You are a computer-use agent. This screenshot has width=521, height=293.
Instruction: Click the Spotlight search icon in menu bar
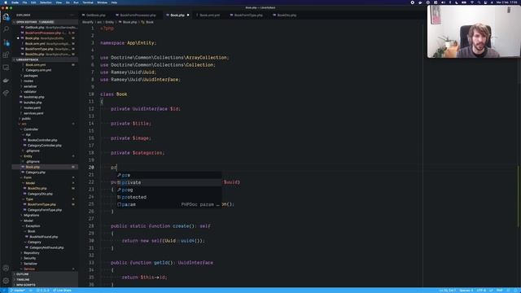479,2
